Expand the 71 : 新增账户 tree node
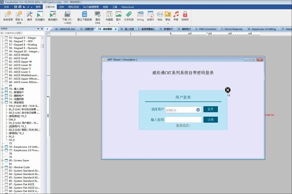Image resolution: width=292 pixels, height=194 pixels. [x=2, y=92]
